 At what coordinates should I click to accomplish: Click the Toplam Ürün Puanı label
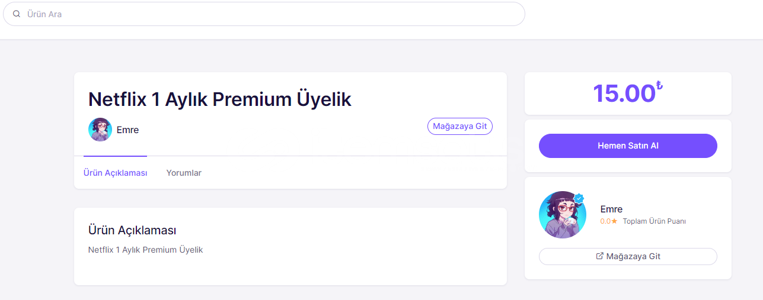pyautogui.click(x=654, y=221)
